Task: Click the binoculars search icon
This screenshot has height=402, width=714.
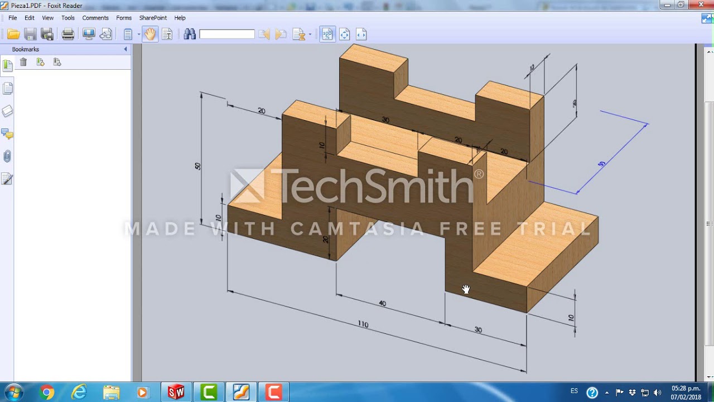Action: coord(190,35)
